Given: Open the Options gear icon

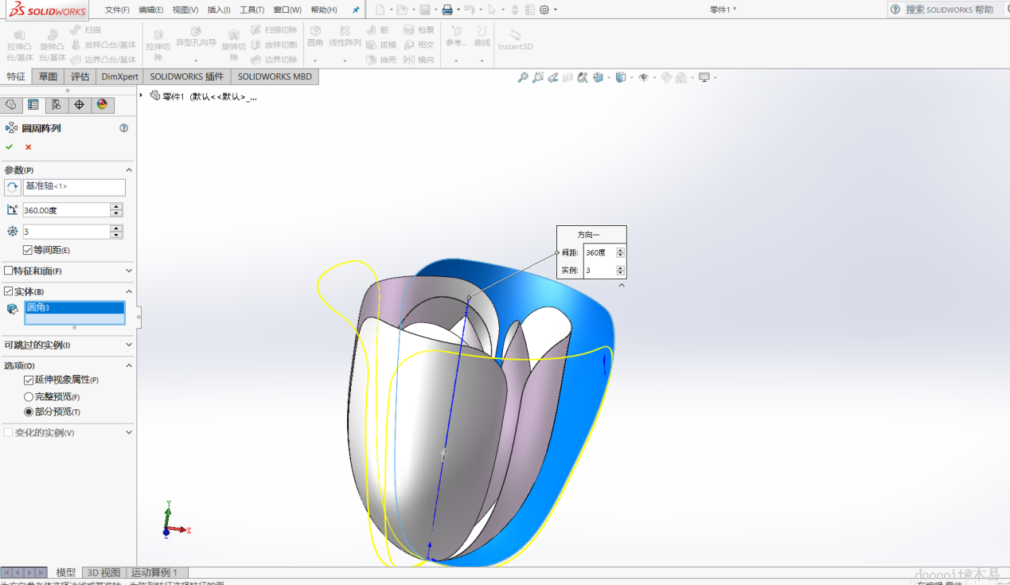Looking at the screenshot, I should click(x=544, y=10).
